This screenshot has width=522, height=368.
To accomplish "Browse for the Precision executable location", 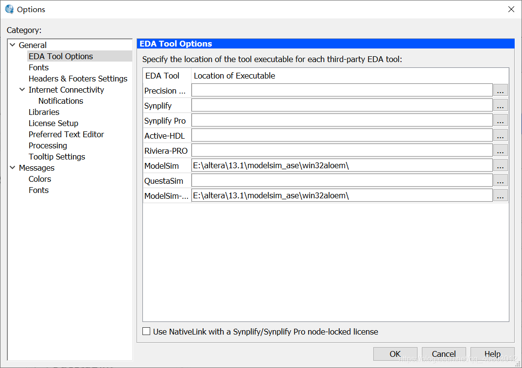I will point(500,90).
